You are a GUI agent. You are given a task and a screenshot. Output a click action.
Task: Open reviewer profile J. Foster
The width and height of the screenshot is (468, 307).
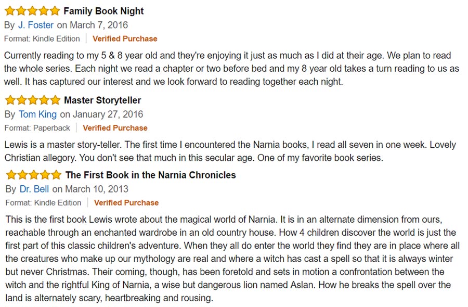tap(36, 25)
